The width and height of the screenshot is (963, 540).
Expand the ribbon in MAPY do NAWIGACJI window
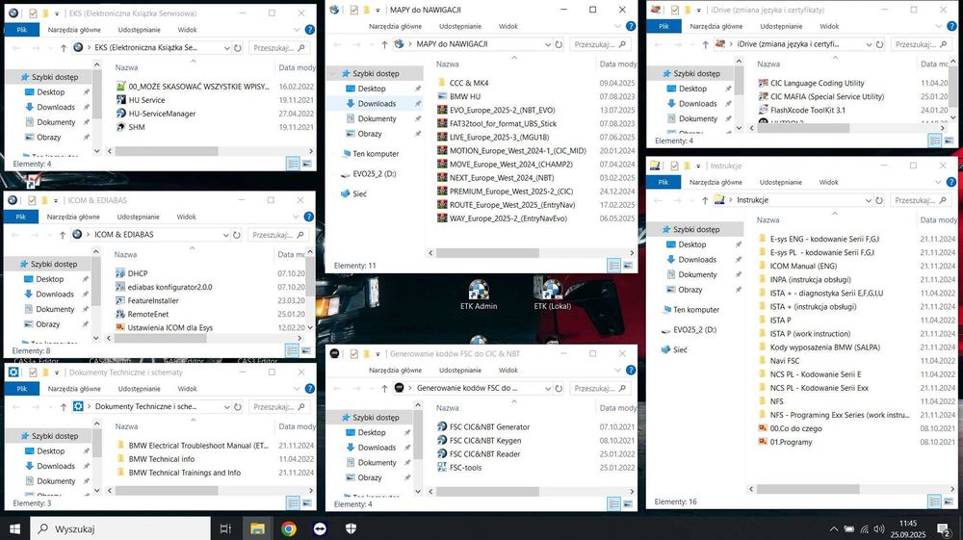click(x=618, y=26)
